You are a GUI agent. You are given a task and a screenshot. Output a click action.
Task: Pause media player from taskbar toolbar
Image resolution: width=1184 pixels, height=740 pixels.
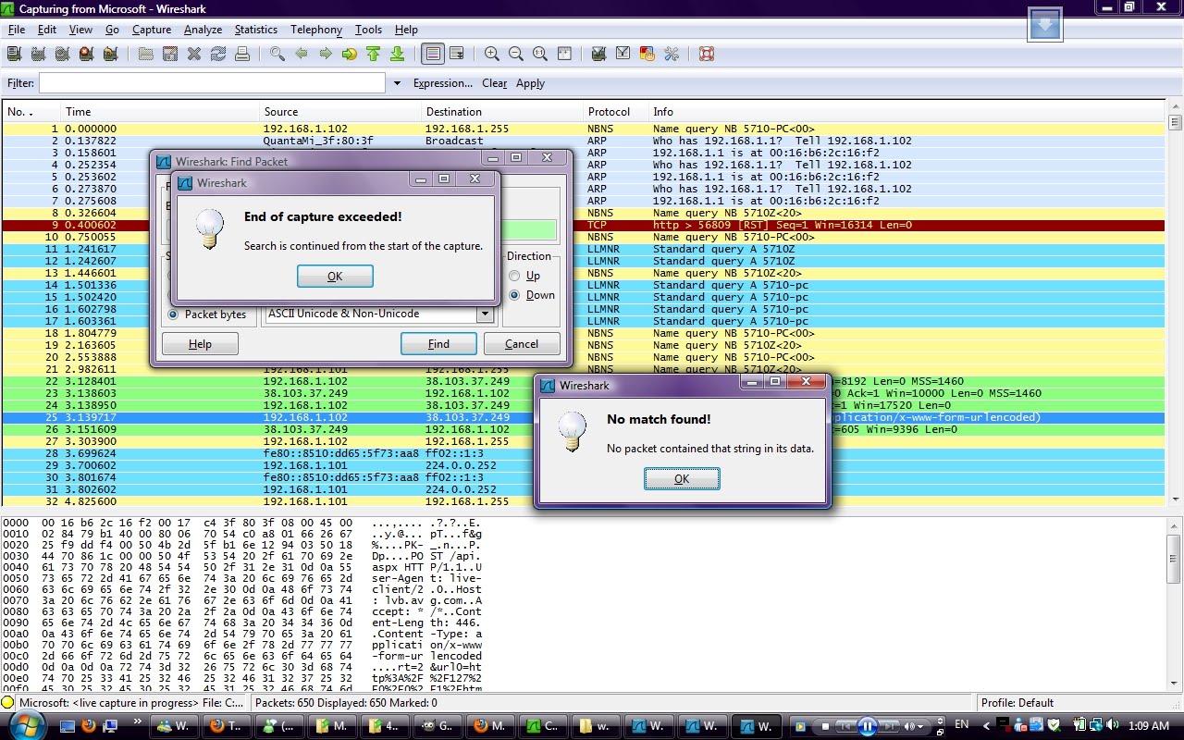pos(867,726)
